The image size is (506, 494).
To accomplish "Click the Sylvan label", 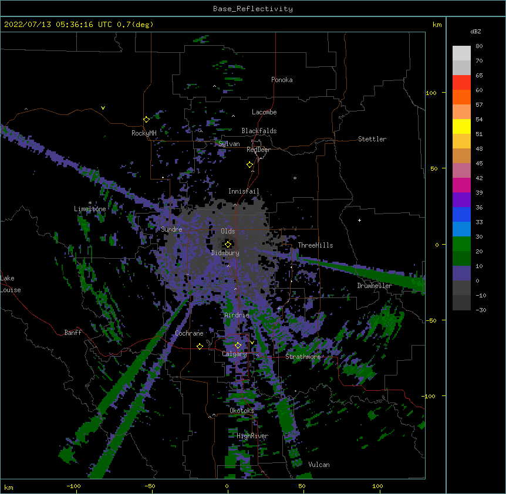I will point(229,144).
